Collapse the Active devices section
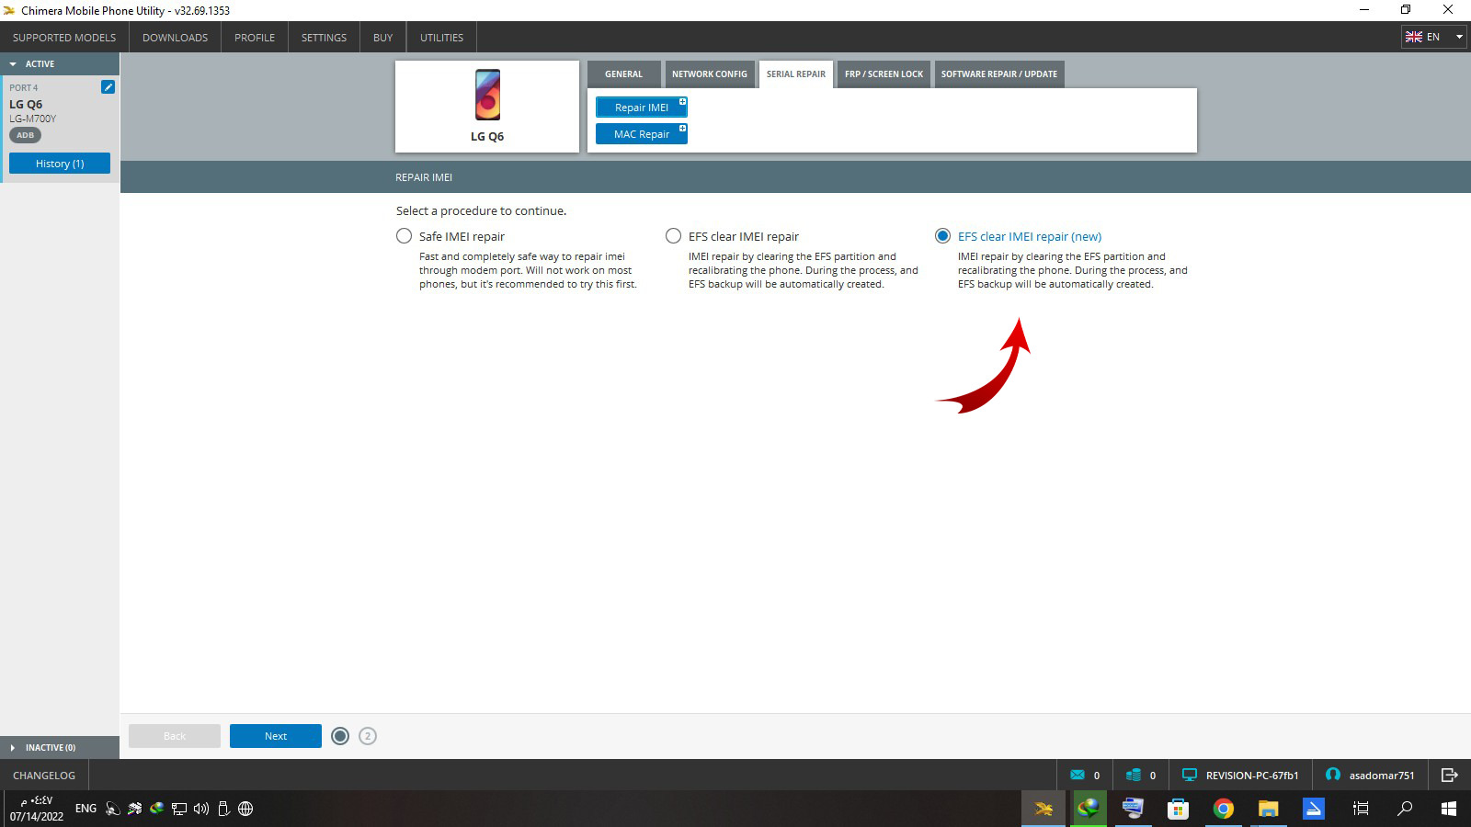 pos(60,64)
